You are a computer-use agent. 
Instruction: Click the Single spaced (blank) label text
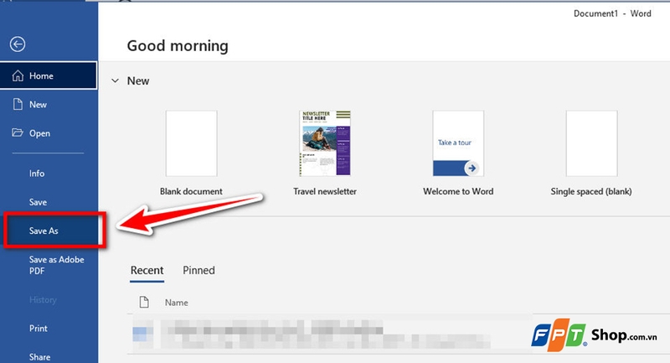point(591,191)
